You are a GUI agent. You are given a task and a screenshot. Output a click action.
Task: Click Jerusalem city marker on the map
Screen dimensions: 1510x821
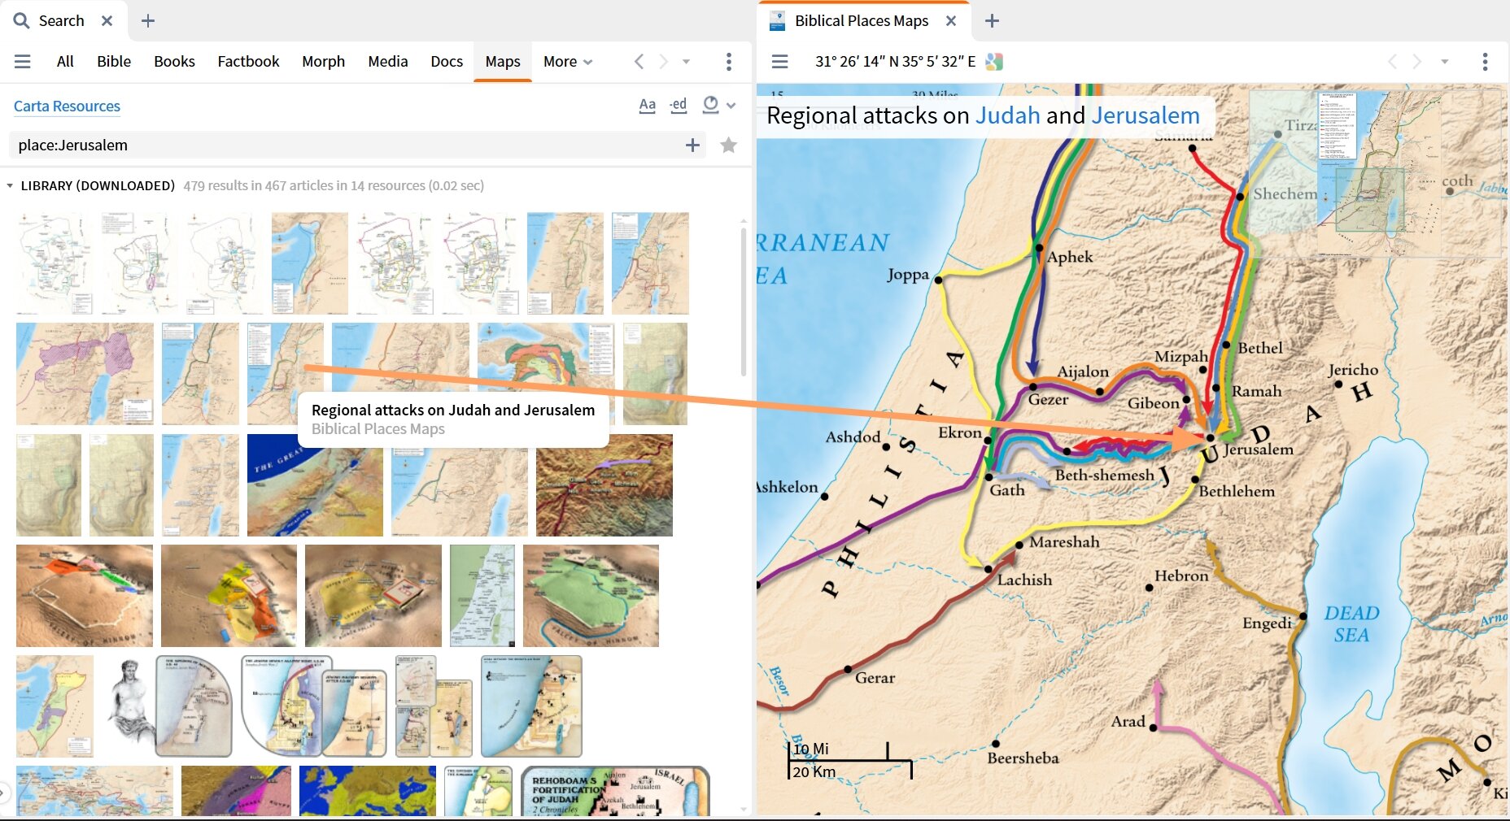pyautogui.click(x=1210, y=437)
